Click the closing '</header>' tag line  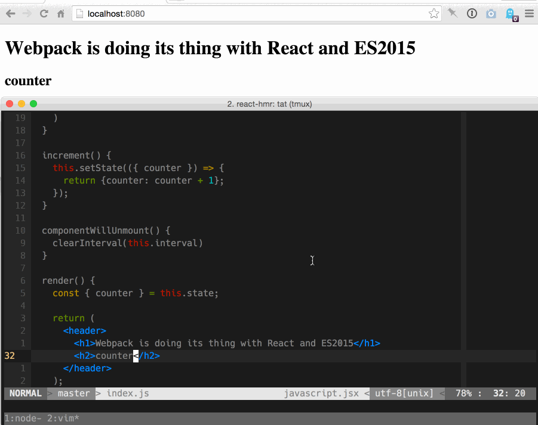click(87, 368)
